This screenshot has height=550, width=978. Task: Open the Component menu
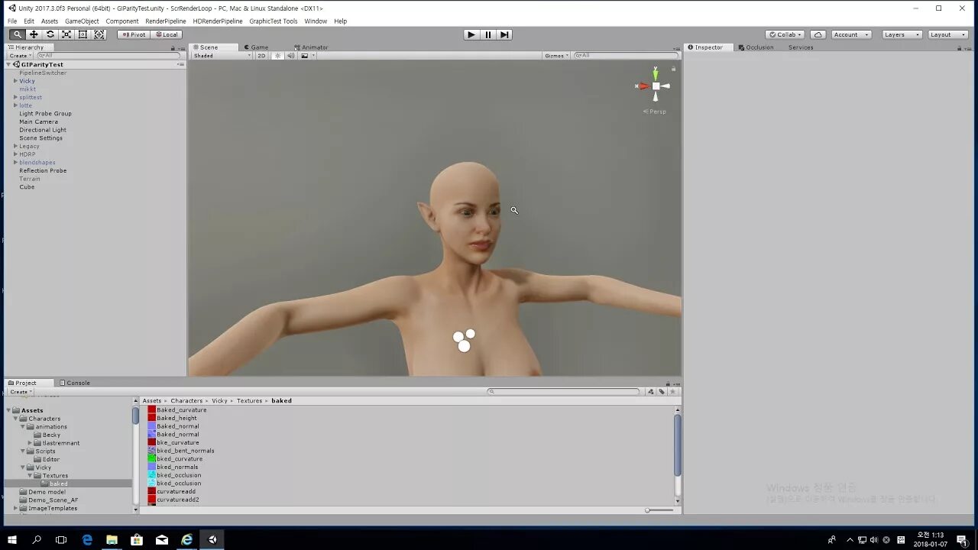point(122,21)
